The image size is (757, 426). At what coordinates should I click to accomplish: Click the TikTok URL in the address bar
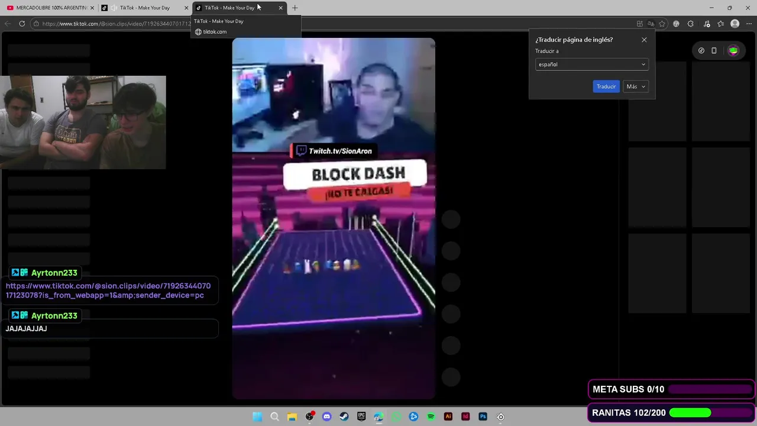[117, 24]
